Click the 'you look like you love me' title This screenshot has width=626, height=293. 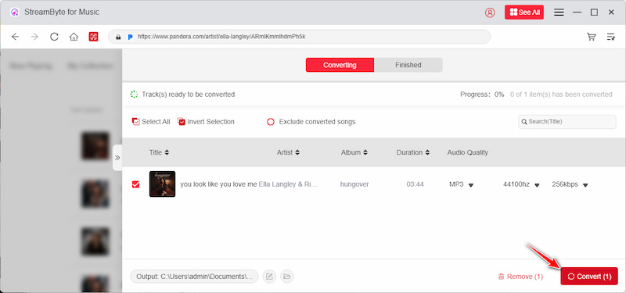tap(218, 184)
